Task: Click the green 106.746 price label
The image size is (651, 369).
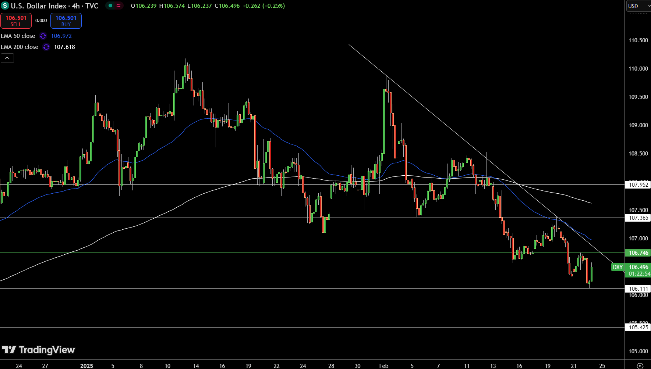Action: pos(638,253)
